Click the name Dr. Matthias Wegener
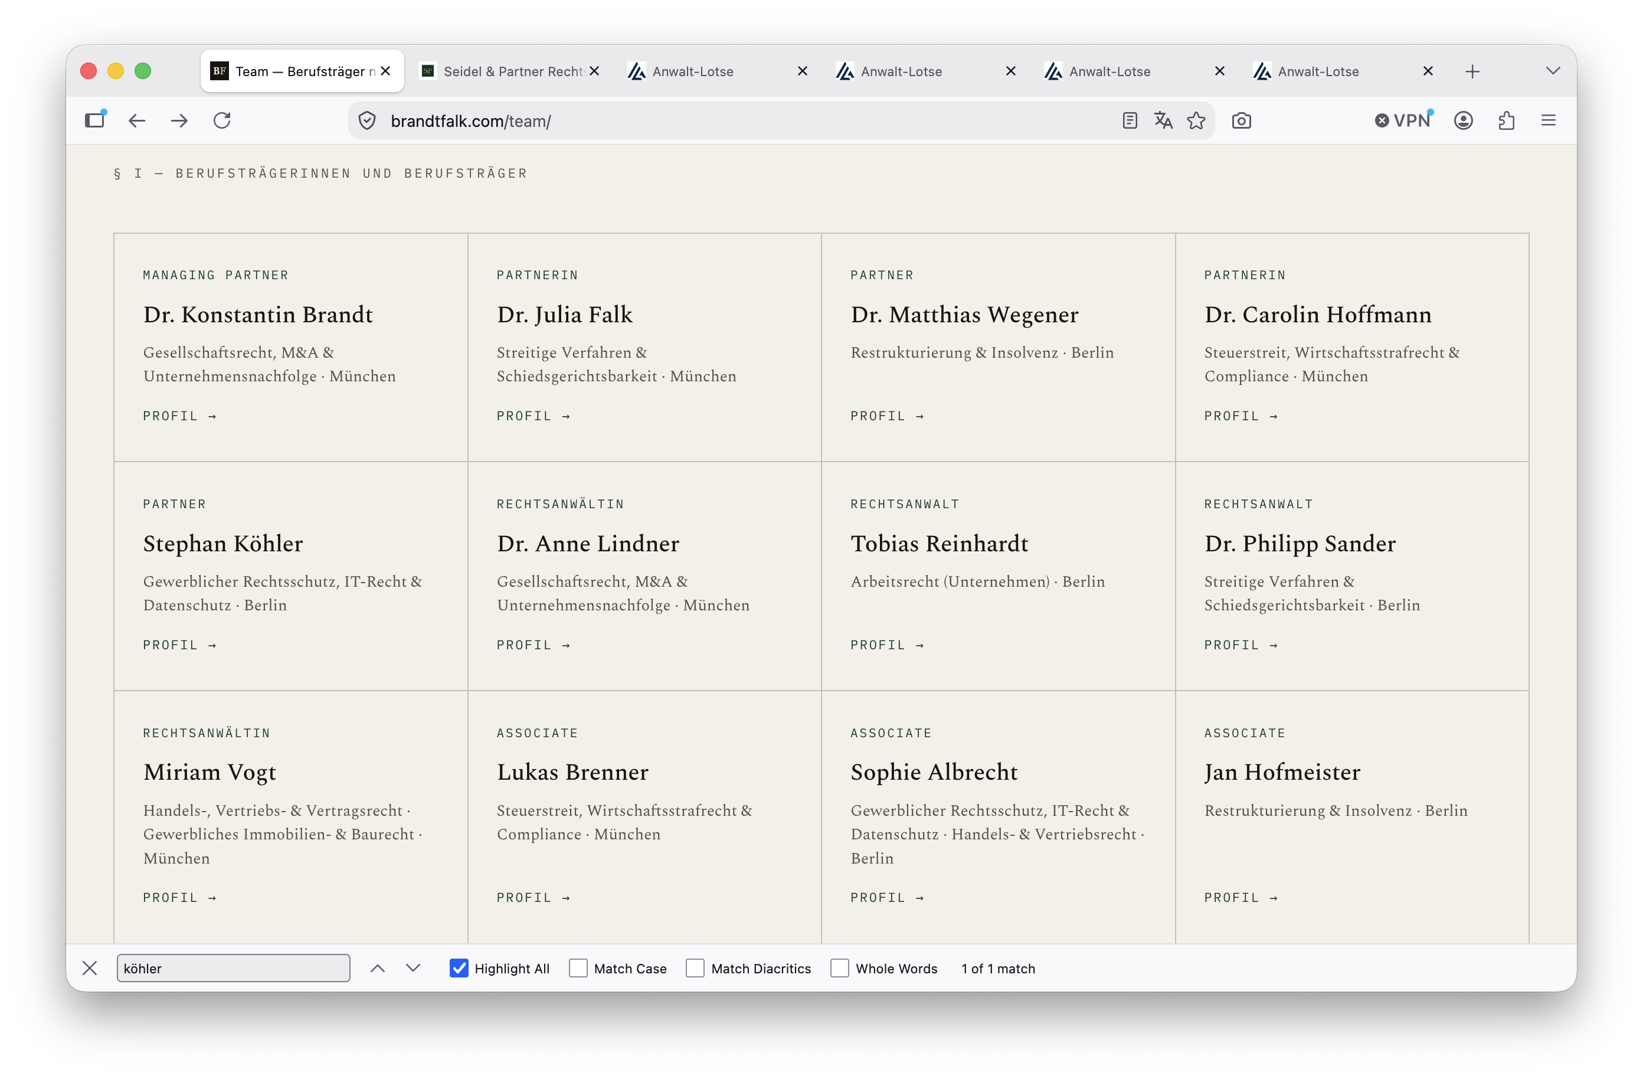 click(964, 314)
